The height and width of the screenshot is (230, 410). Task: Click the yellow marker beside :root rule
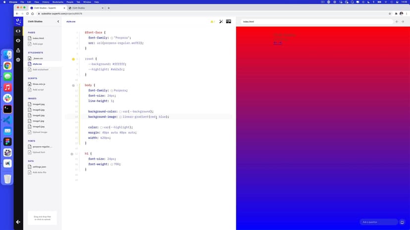73,59
